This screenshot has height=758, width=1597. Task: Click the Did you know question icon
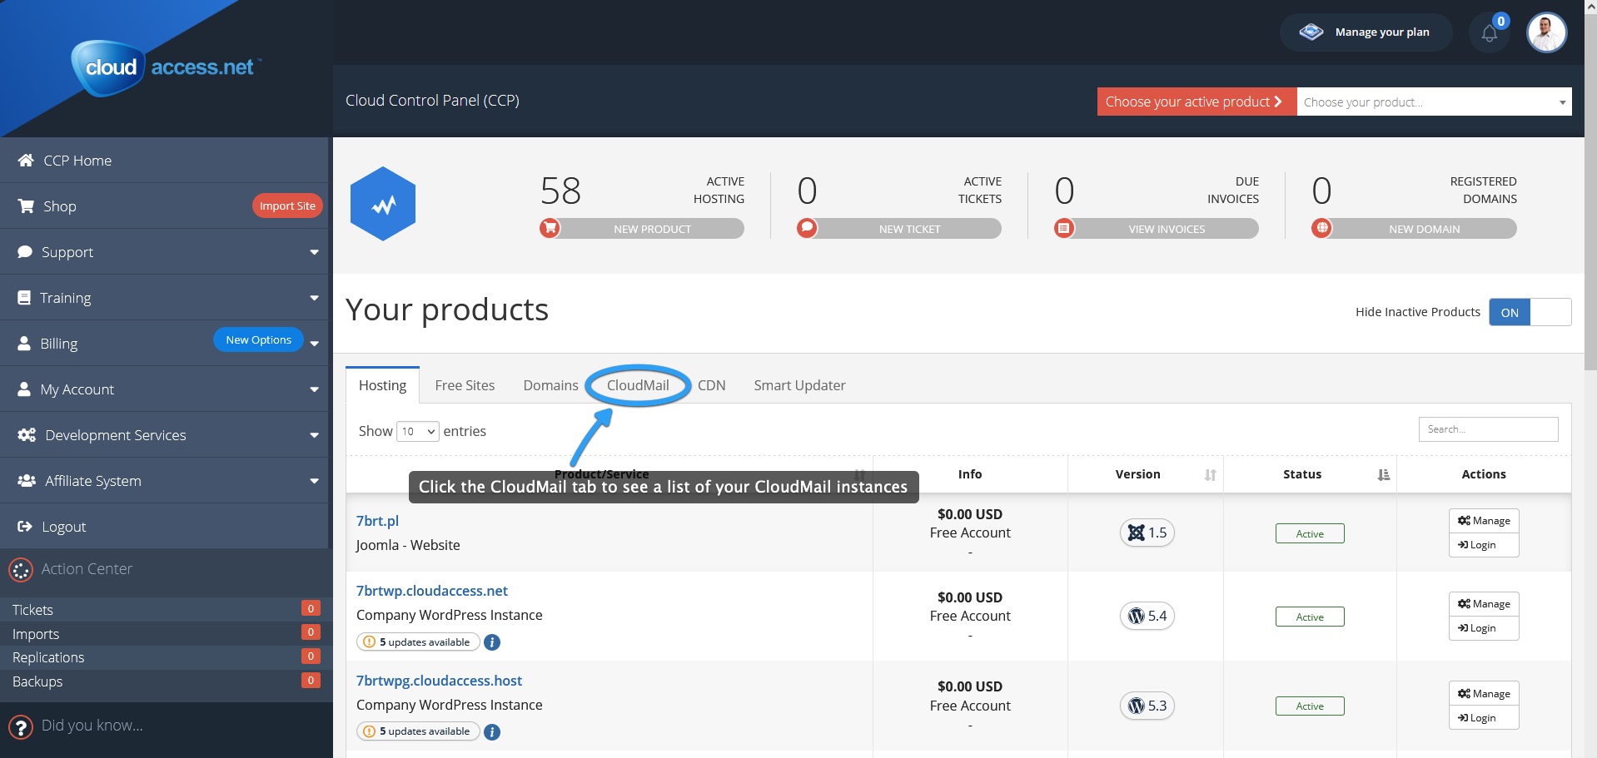(x=21, y=727)
